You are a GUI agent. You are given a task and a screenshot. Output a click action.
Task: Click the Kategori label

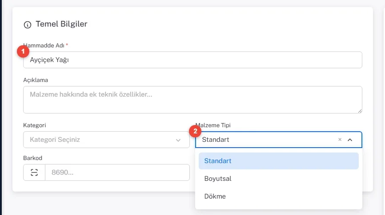coord(35,125)
